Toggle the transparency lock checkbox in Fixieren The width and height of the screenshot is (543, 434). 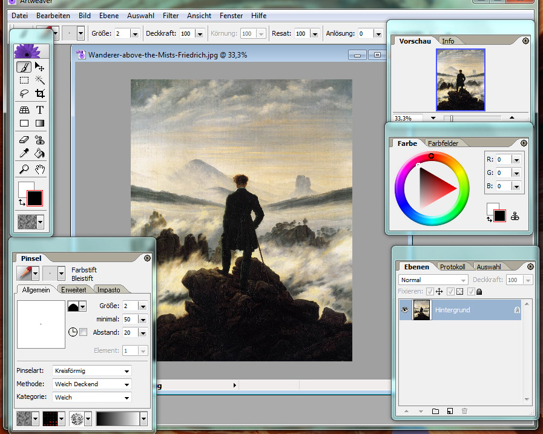click(x=450, y=291)
